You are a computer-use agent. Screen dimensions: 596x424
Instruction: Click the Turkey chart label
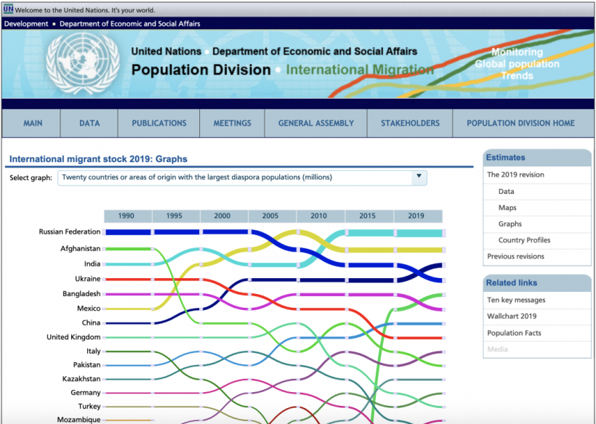point(89,407)
